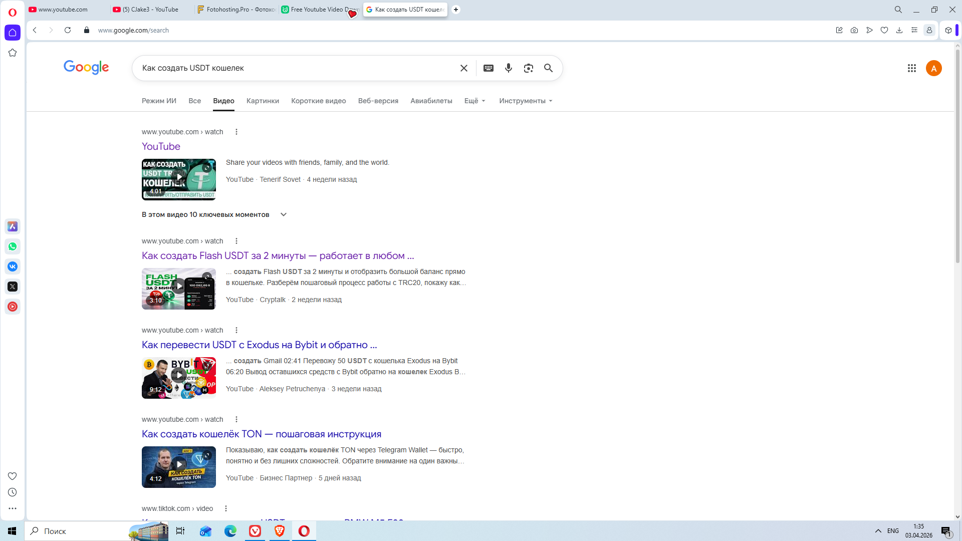The image size is (962, 541).
Task: Take a snapshot with the camera toolbar icon
Action: click(854, 30)
